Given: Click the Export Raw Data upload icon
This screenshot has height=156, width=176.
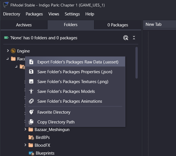Looking at the screenshot, I should click(x=31, y=62).
